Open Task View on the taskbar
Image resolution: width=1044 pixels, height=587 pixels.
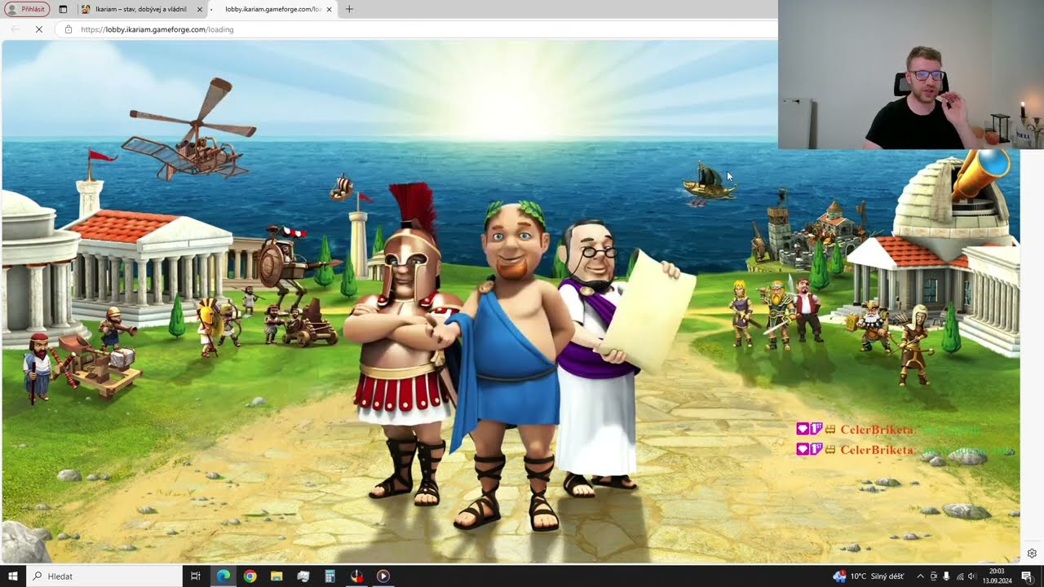196,576
